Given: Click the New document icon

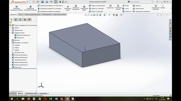Looking at the screenshot, I should click(x=33, y=2).
